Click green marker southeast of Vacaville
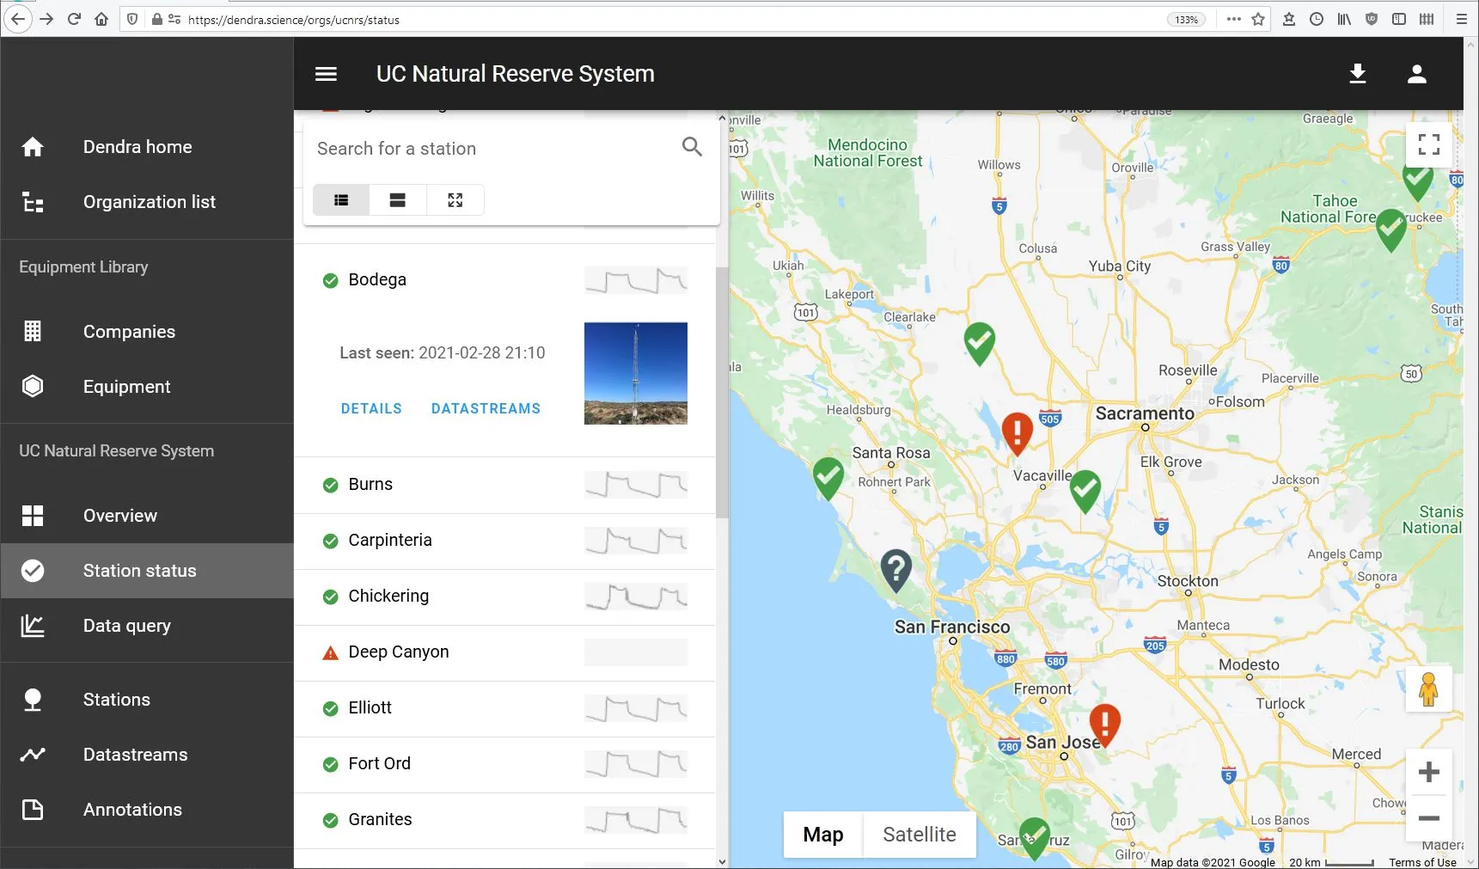1479x869 pixels. pos(1085,490)
